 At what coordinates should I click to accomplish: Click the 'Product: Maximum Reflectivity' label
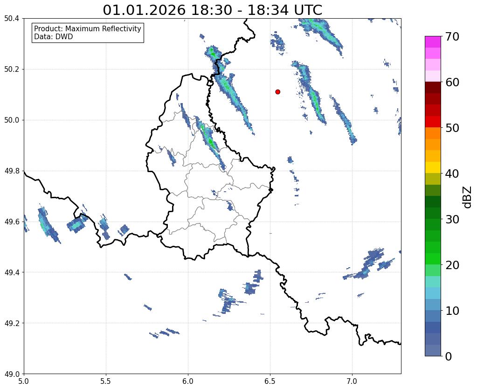[x=88, y=28]
